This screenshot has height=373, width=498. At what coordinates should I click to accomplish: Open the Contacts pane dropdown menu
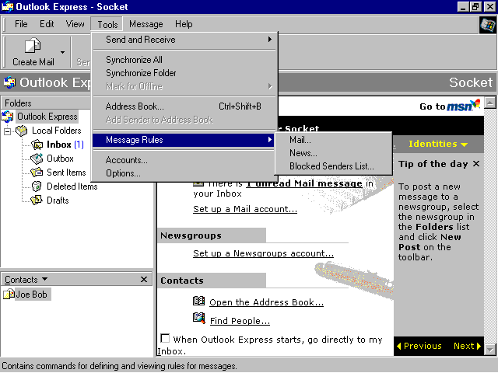[44, 279]
